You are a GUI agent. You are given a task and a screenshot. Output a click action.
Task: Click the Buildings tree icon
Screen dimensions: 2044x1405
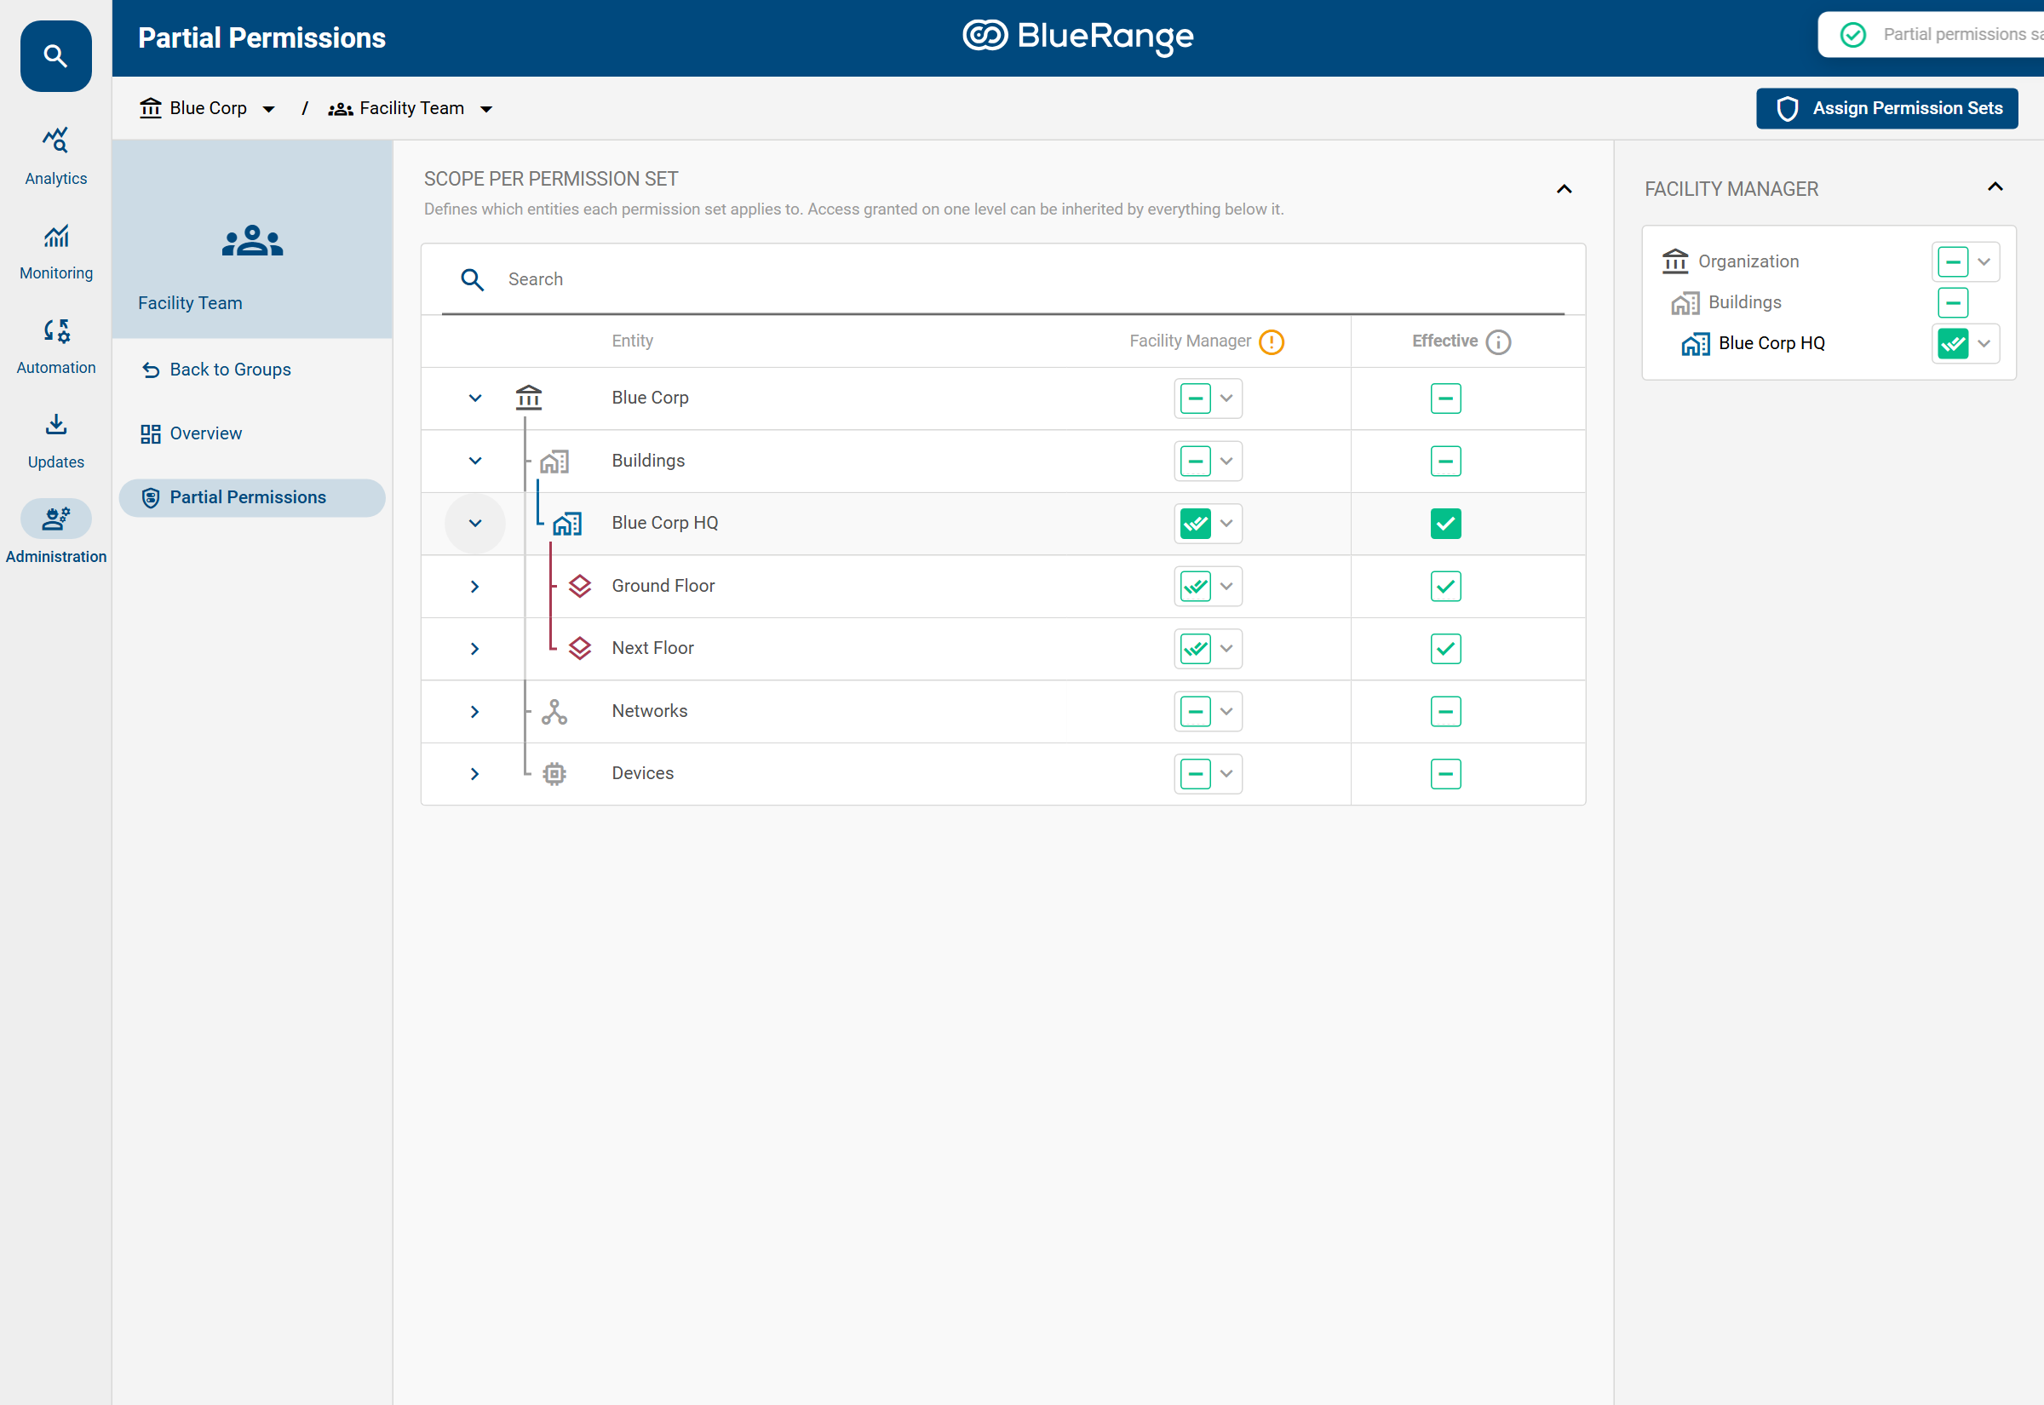pos(554,461)
